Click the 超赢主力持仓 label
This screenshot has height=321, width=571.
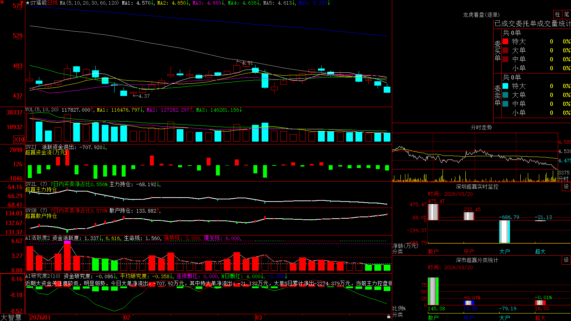click(41, 189)
